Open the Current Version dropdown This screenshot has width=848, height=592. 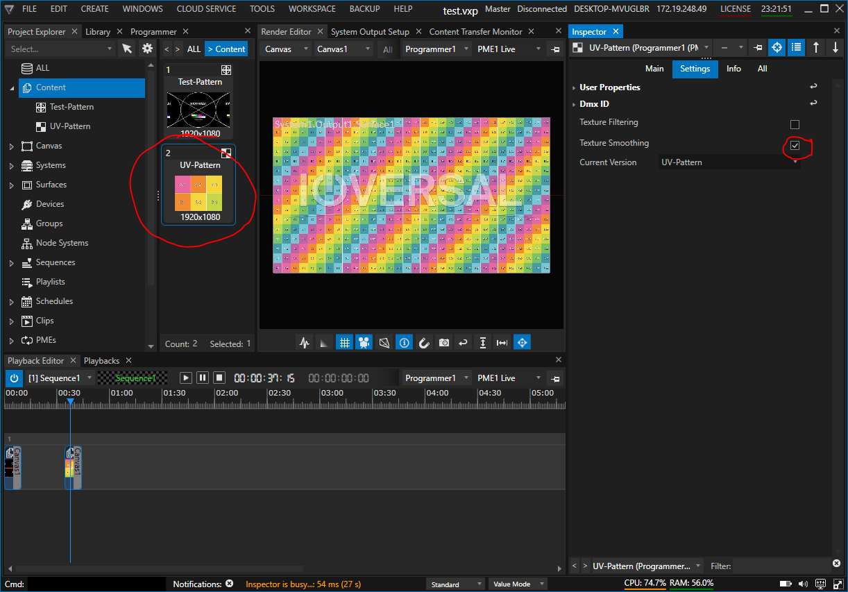click(729, 162)
